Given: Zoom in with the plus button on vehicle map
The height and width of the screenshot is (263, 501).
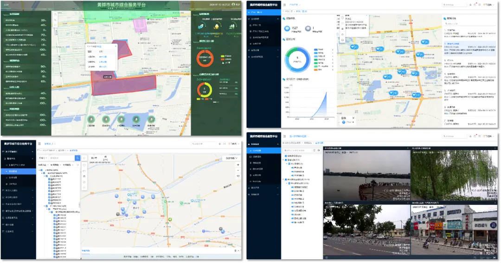Looking at the screenshot, I should coord(238,165).
